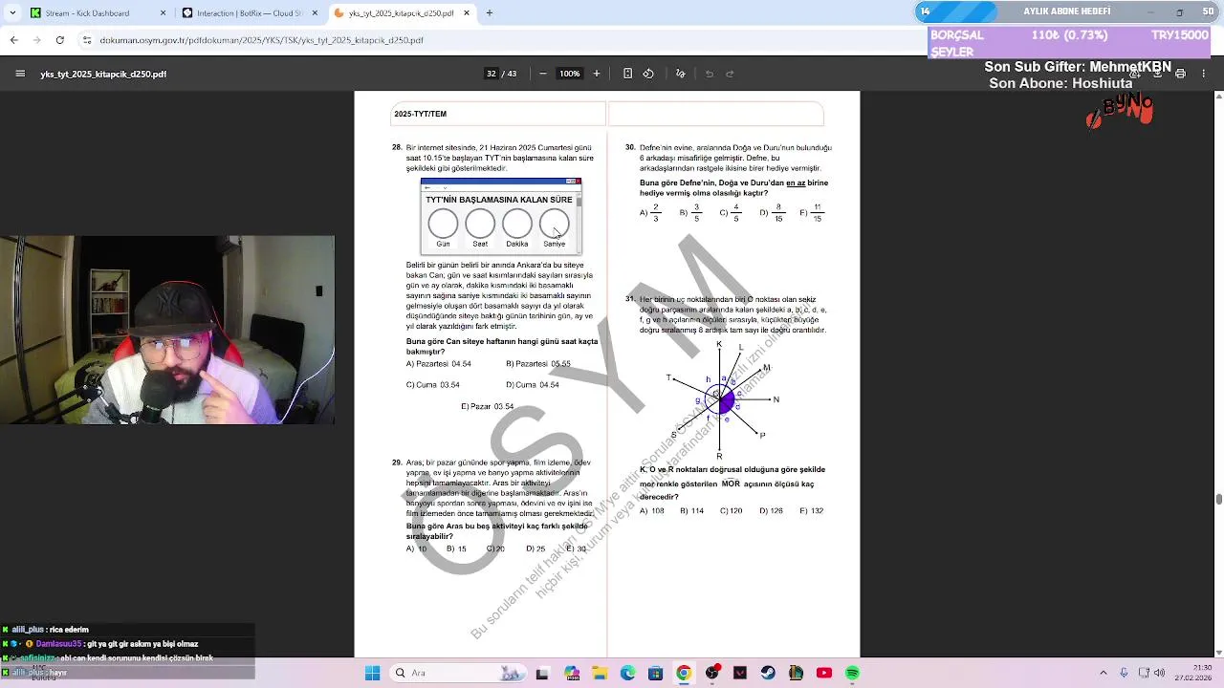Click question 31 answer E) 132

pos(812,511)
